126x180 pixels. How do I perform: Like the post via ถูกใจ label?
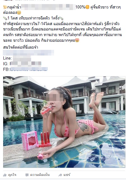click(12, 175)
